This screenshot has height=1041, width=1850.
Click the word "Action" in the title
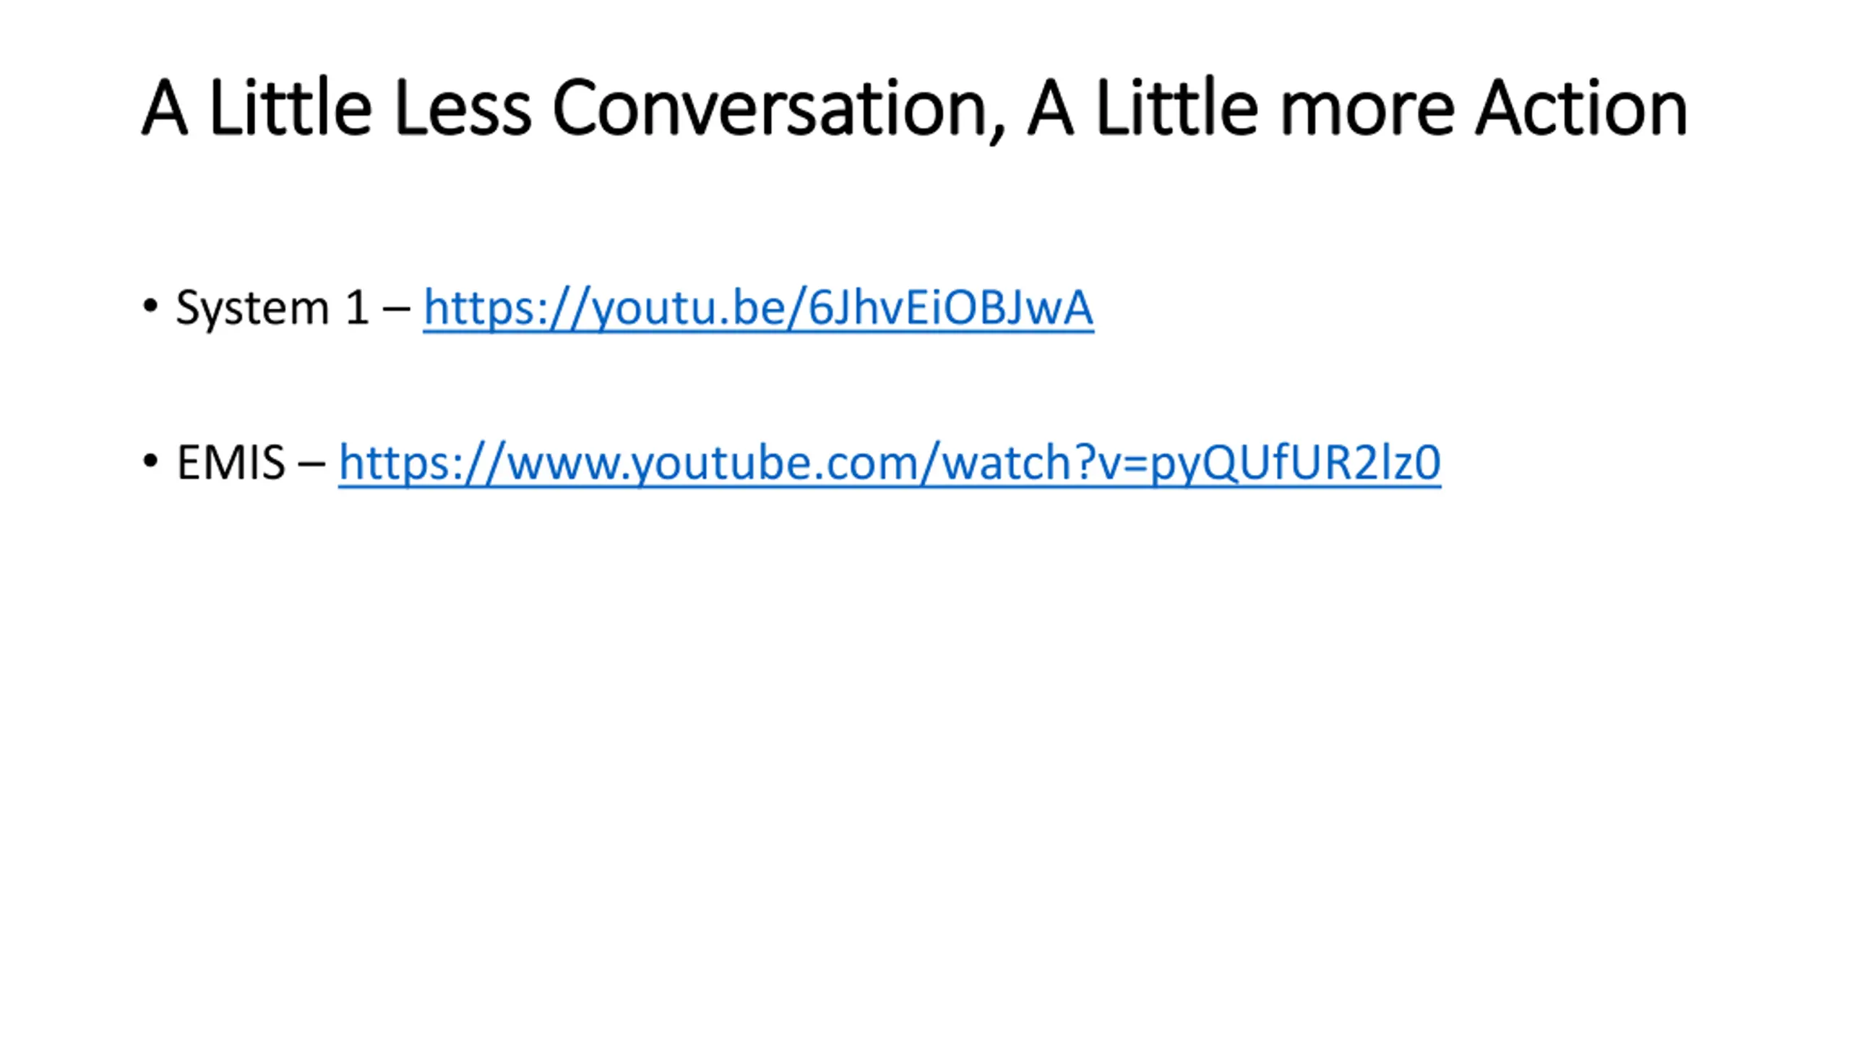pos(1581,108)
